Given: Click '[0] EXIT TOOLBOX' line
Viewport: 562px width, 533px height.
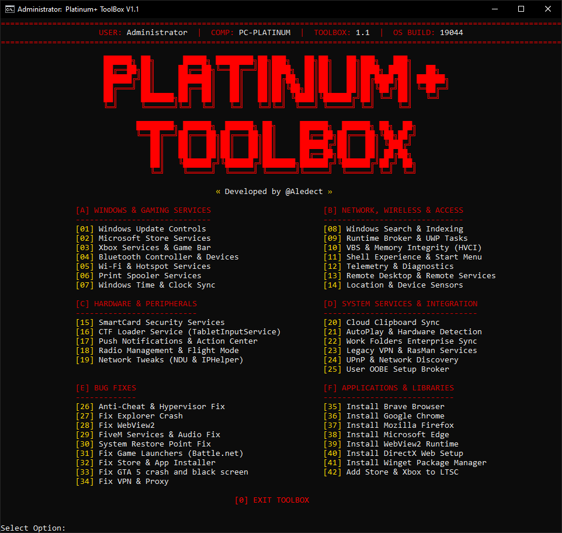Looking at the screenshot, I should [272, 500].
